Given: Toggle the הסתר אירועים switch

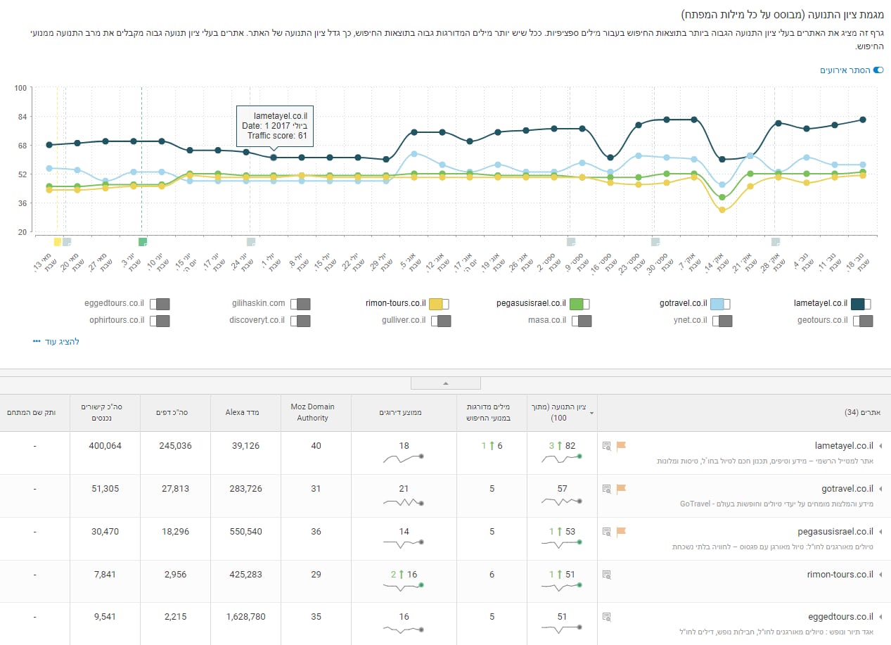Looking at the screenshot, I should (x=878, y=70).
